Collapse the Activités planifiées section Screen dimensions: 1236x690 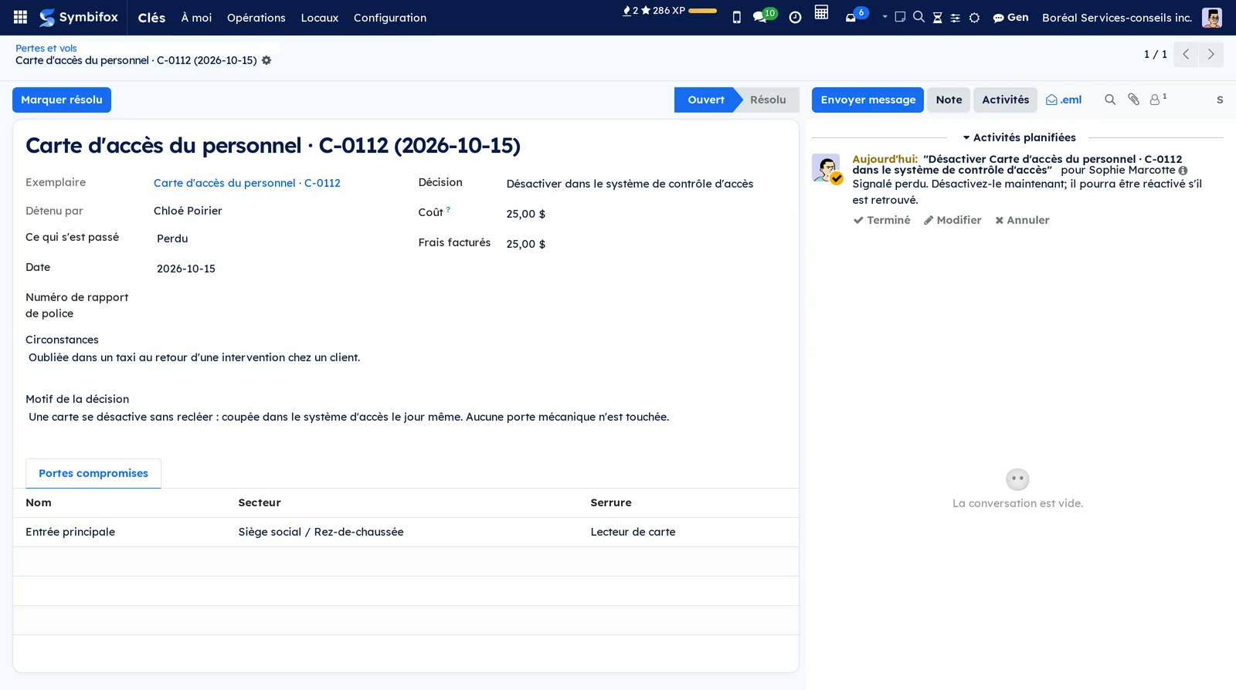(1019, 137)
